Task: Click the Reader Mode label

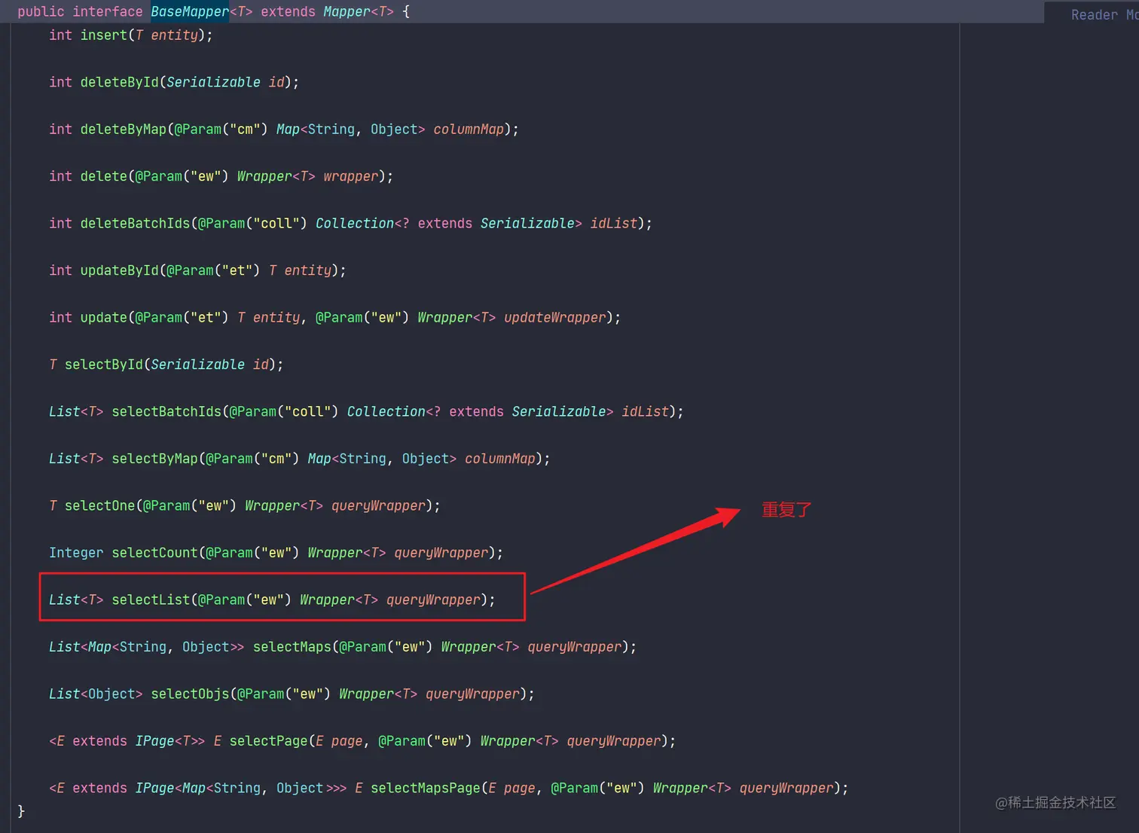Action: (x=1104, y=15)
